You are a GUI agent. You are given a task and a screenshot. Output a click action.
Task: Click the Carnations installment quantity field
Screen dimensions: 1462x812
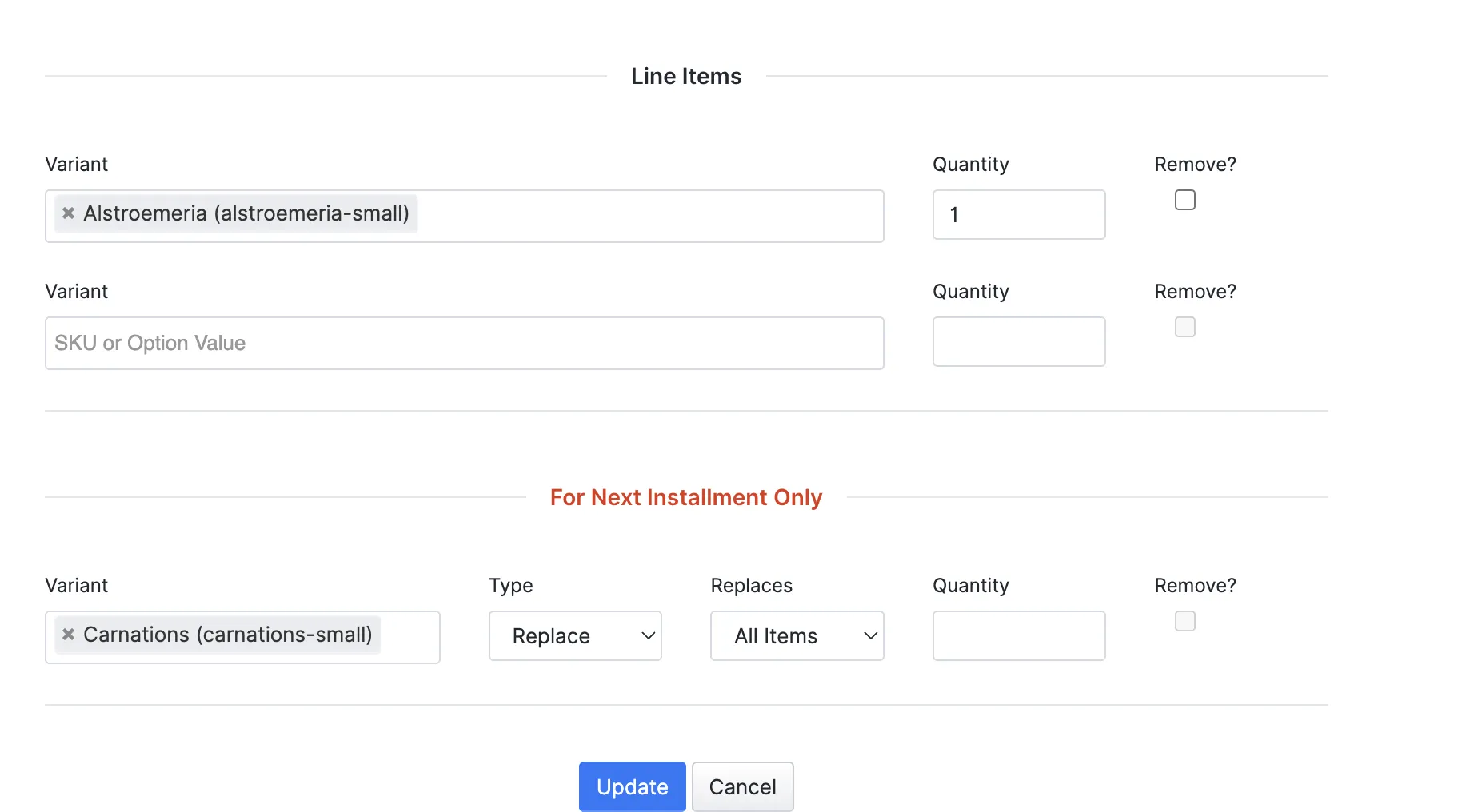pos(1019,636)
